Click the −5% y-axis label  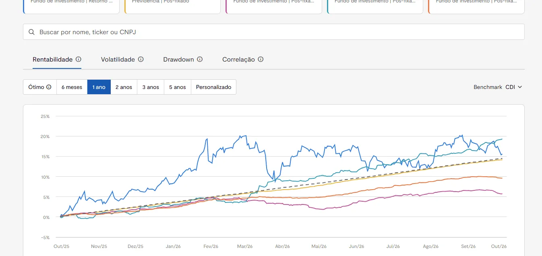coord(45,237)
